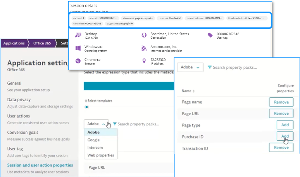300x177 pixels.
Task: Click the Configure properties column header
Action: tap(285, 88)
